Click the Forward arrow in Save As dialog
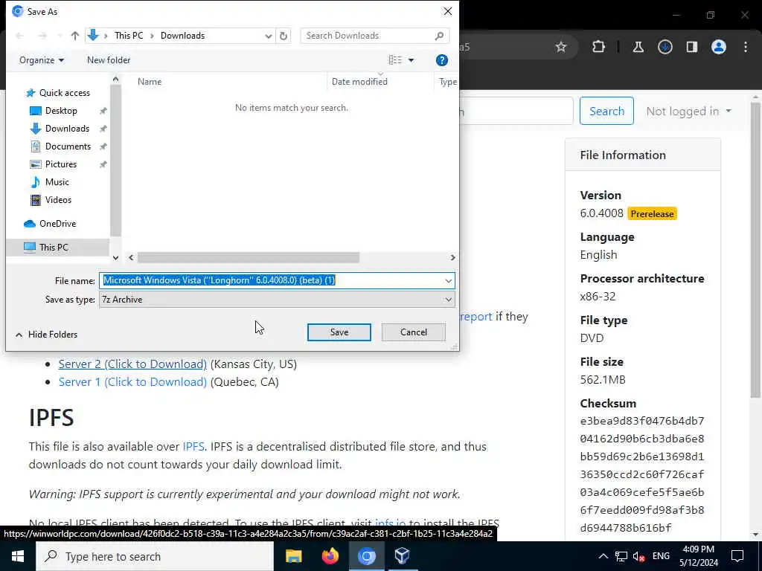762x571 pixels. 42,36
